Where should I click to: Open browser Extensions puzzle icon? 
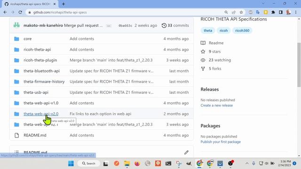(x=273, y=12)
